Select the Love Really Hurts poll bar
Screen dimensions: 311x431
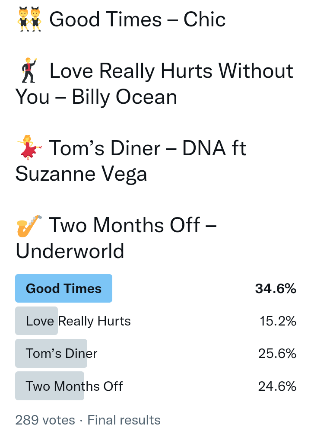[x=37, y=321]
